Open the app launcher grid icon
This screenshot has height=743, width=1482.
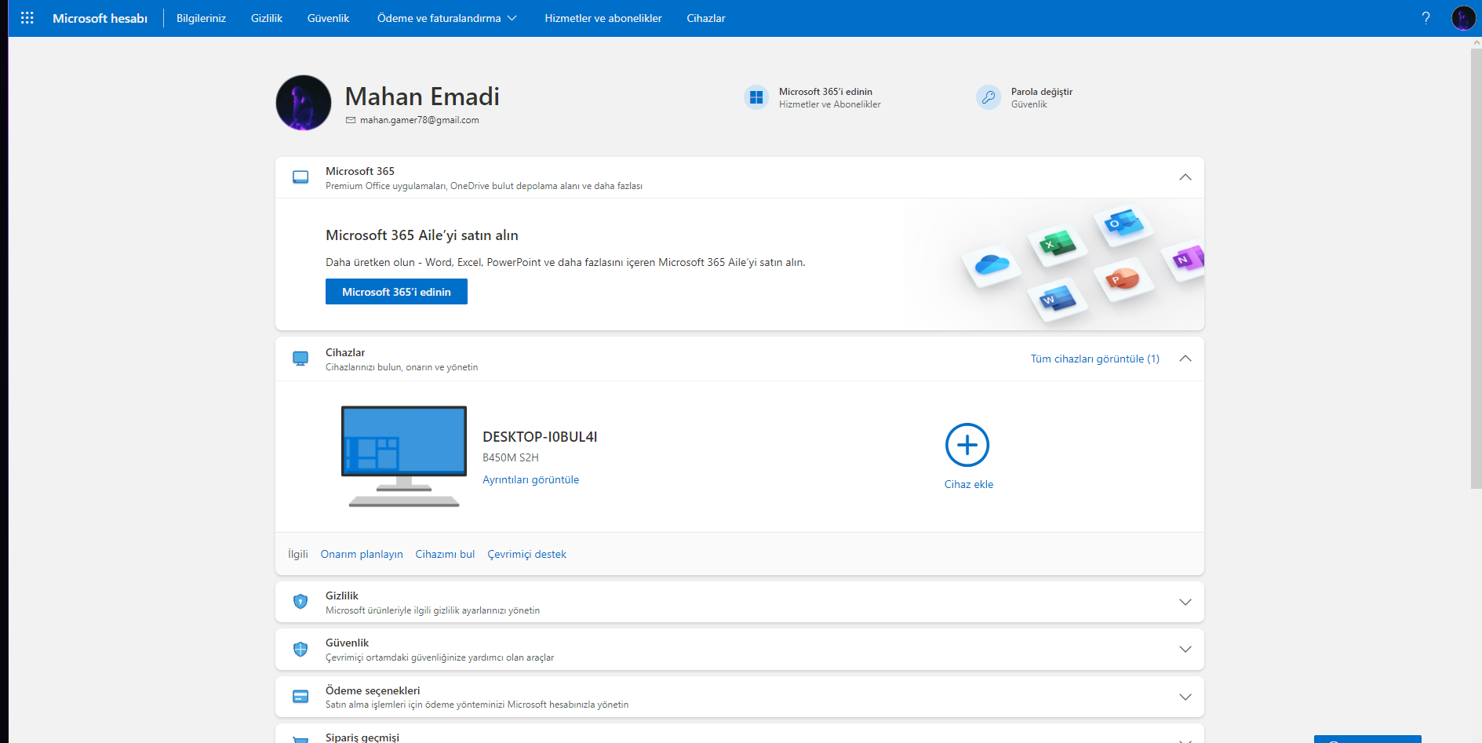click(x=27, y=18)
